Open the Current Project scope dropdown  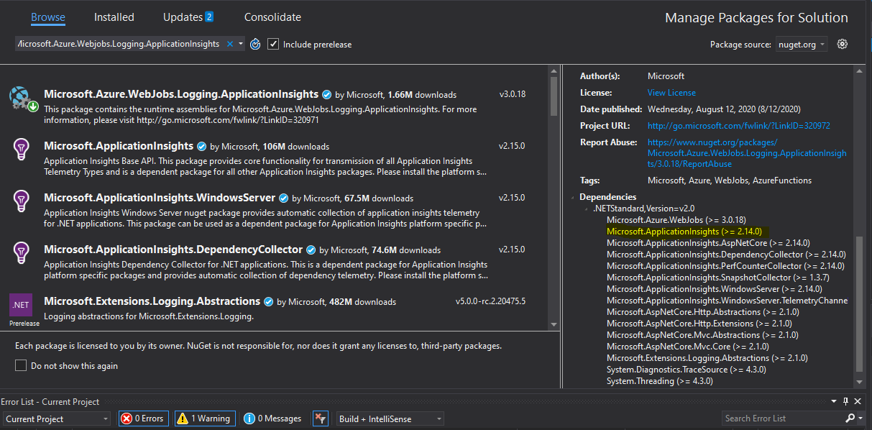click(x=56, y=418)
